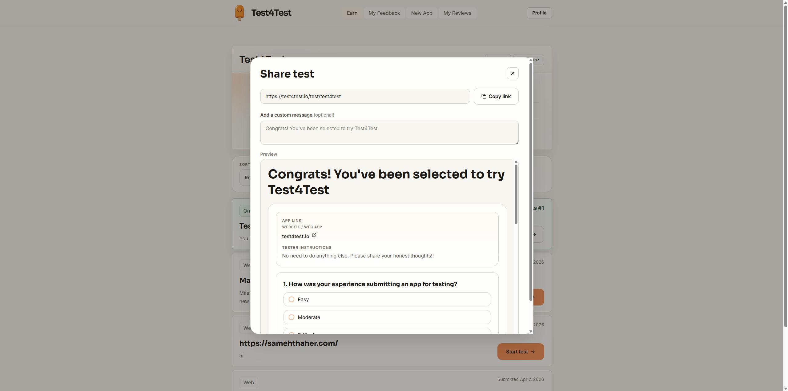Open test4test.io external link icon
The height and width of the screenshot is (391, 788).
pos(314,235)
